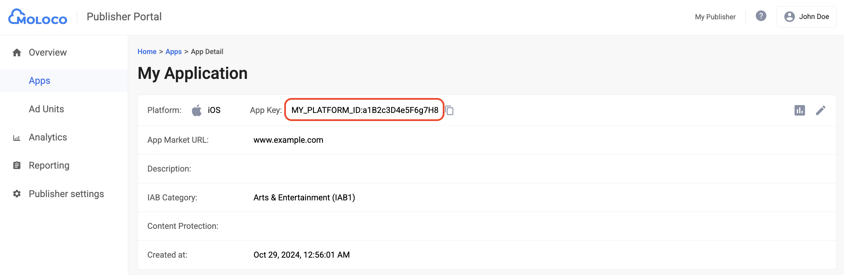Image resolution: width=844 pixels, height=275 pixels.
Task: Open Publisher settings menu item
Action: pyautogui.click(x=66, y=194)
